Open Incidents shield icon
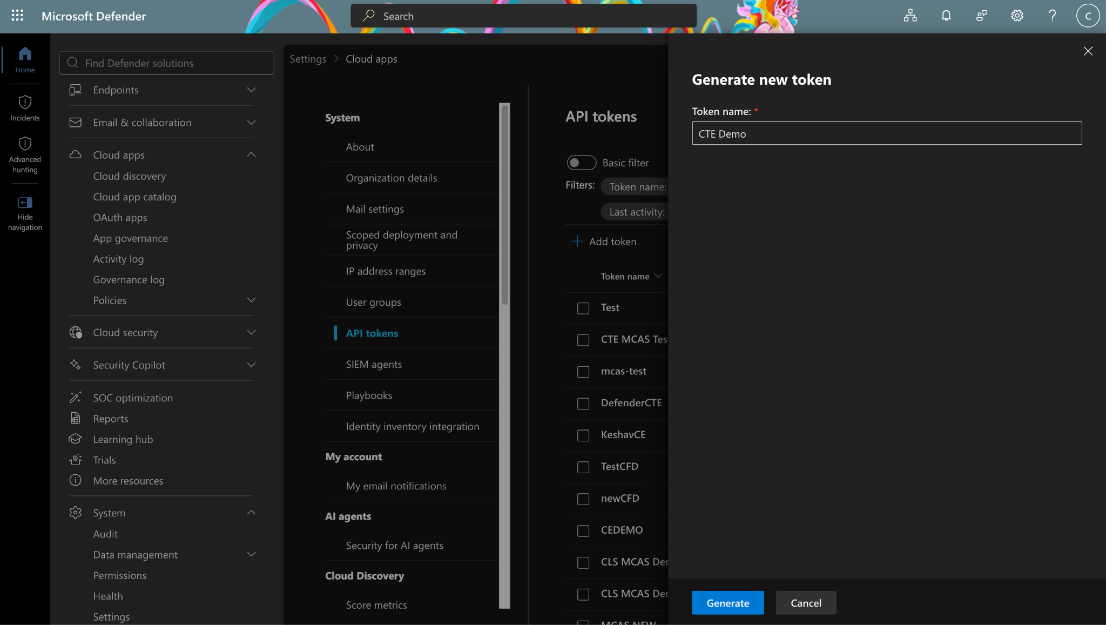Viewport: 1106px width, 625px height. (x=25, y=102)
